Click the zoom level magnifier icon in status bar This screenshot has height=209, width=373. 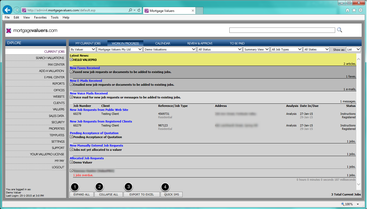coord(343,204)
